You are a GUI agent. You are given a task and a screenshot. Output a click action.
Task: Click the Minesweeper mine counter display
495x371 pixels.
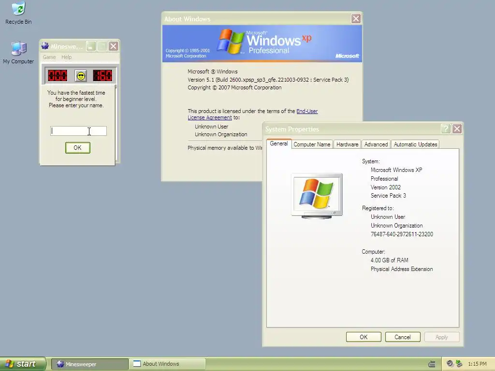click(x=58, y=76)
